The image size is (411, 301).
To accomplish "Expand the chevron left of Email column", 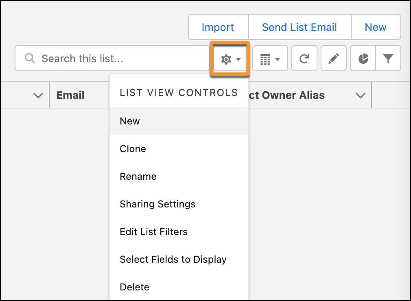I will coord(38,95).
